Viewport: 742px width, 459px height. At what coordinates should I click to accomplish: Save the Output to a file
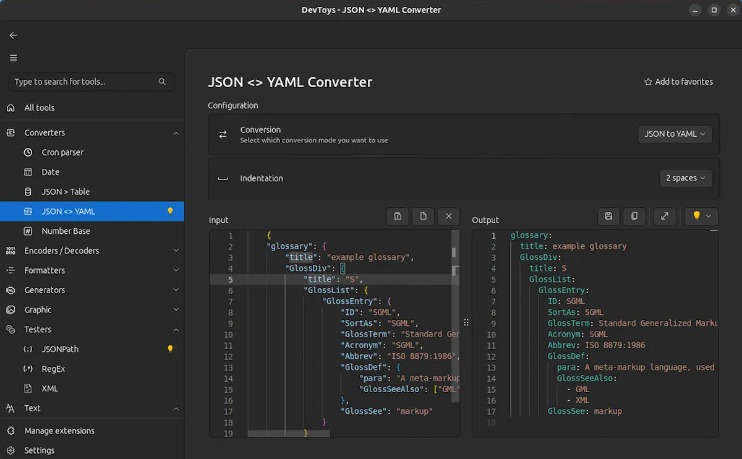point(608,216)
